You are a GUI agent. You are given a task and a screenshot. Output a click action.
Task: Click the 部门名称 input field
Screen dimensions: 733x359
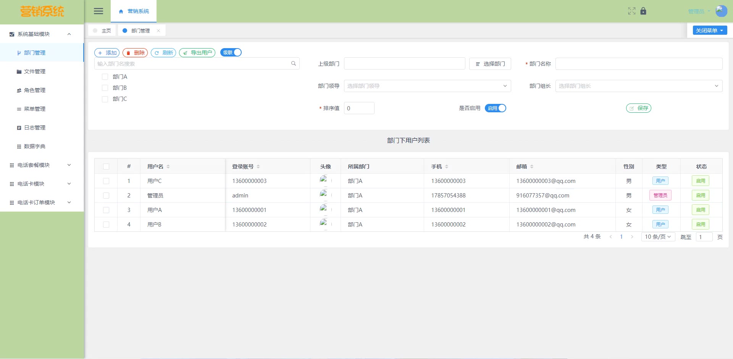[638, 64]
